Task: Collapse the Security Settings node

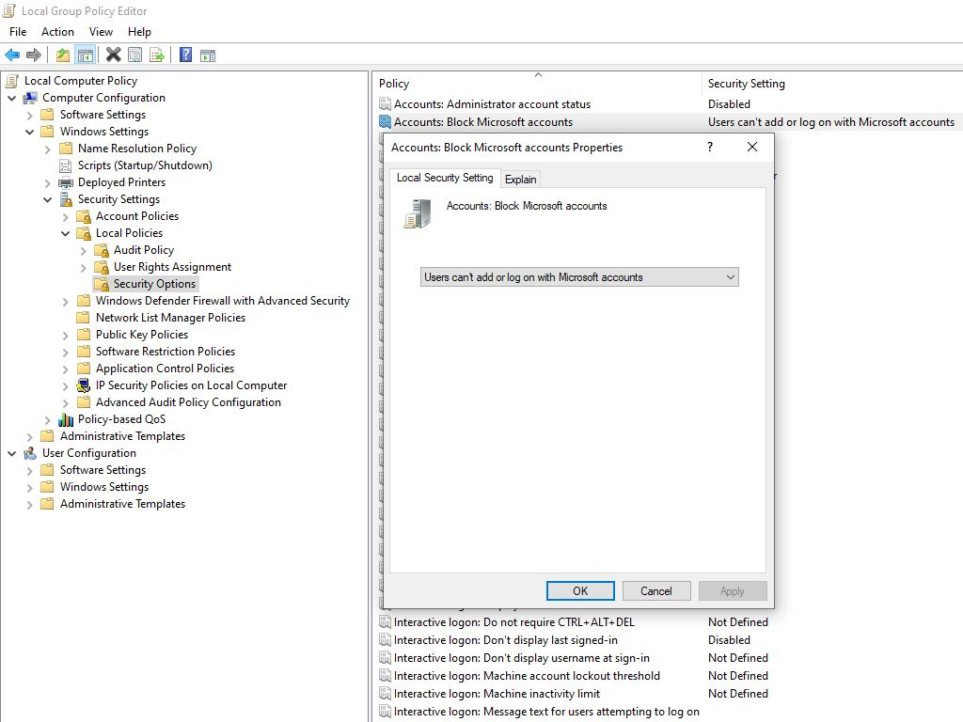Action: [x=47, y=199]
